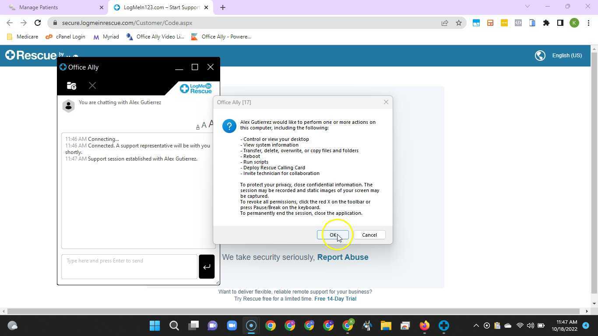Screen dimensions: 598x336
Task: Click the browser forward arrow
Action: (24, 23)
